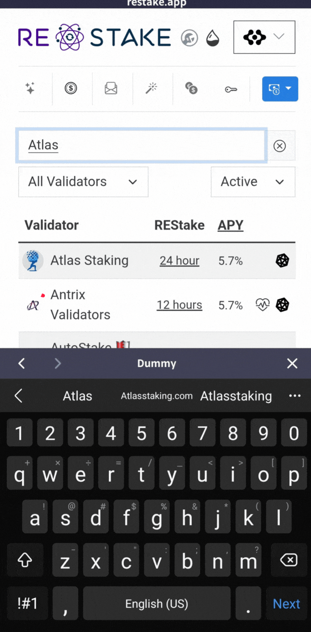311x632 pixels.
Task: Select the magic wand toolbar icon
Action: click(152, 89)
